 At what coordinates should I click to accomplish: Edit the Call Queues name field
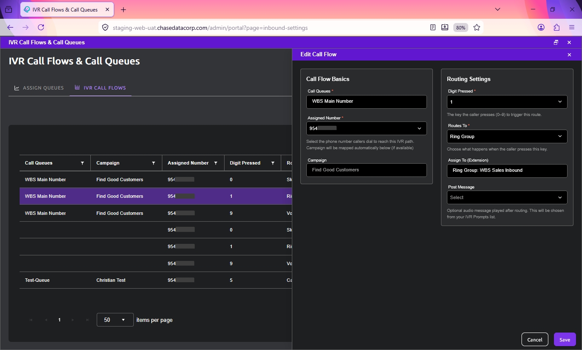click(366, 101)
